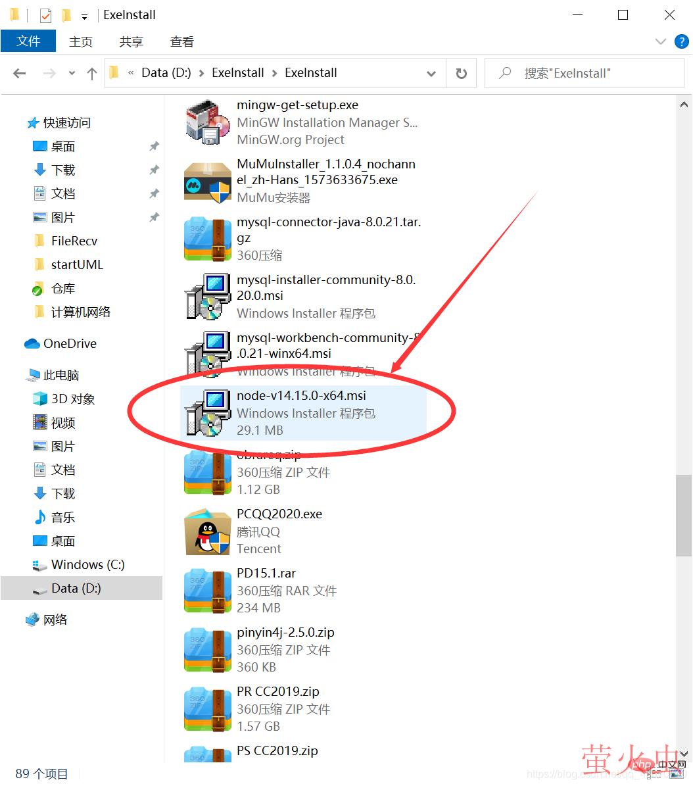The width and height of the screenshot is (693, 786).
Task: Open 视频 folder in the sidebar
Action: 54,422
